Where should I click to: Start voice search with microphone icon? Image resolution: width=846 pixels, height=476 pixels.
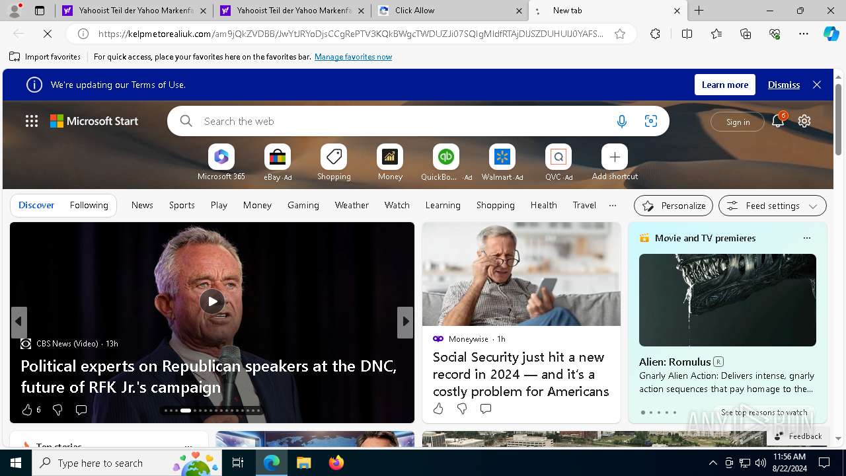(x=621, y=121)
